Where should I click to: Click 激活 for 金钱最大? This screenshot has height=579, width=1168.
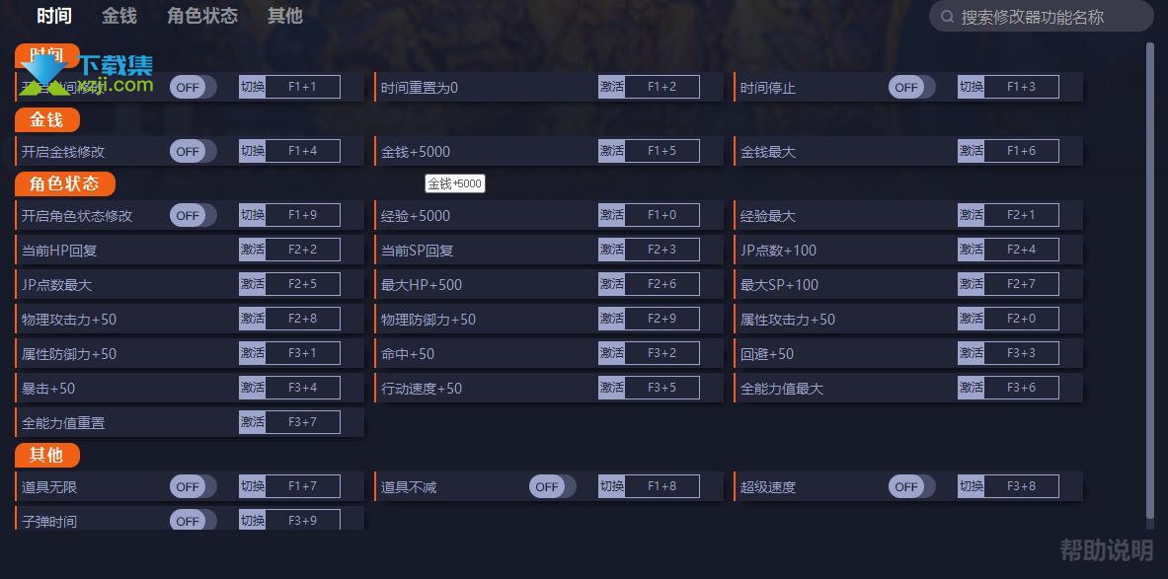971,151
